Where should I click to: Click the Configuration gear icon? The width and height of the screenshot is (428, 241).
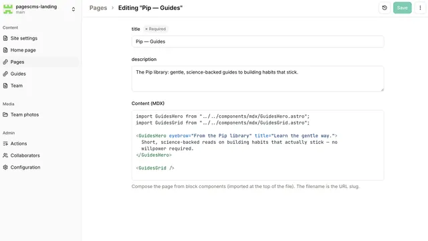tap(5, 167)
